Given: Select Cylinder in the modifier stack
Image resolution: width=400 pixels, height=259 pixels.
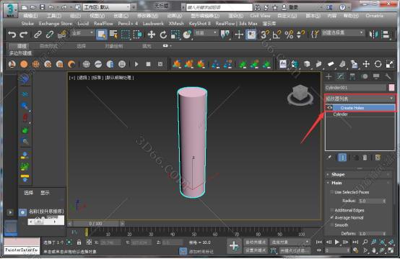Looking at the screenshot, I should click(341, 114).
